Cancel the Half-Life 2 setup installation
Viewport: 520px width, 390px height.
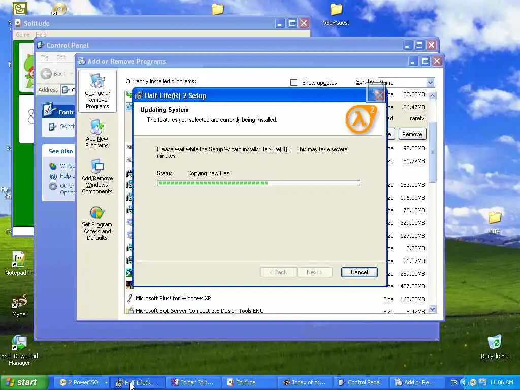click(x=359, y=272)
